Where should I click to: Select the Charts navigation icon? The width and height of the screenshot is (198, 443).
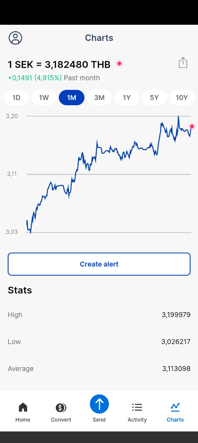[x=175, y=407]
